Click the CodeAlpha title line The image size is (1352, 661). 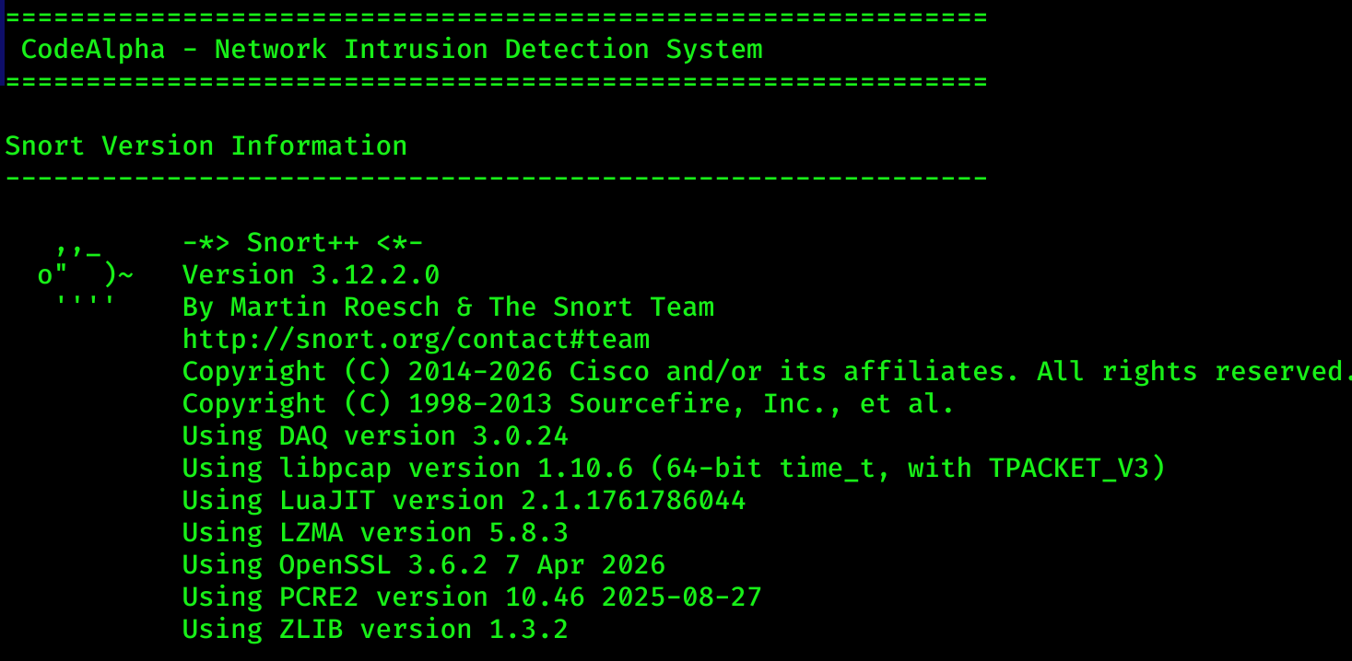click(x=392, y=49)
